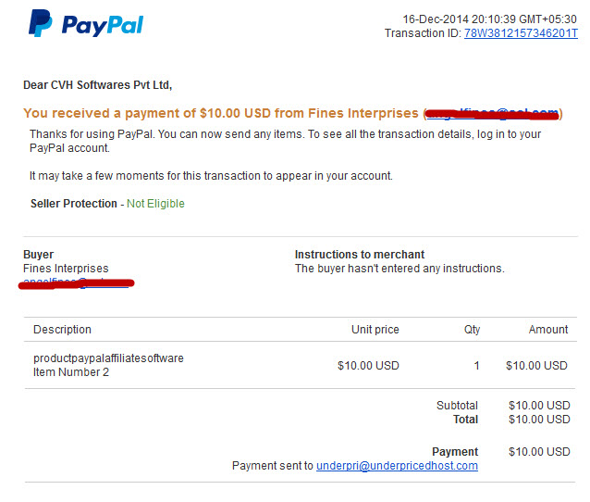Click the redacted email in payment headline
The height and width of the screenshot is (502, 590).
(492, 113)
